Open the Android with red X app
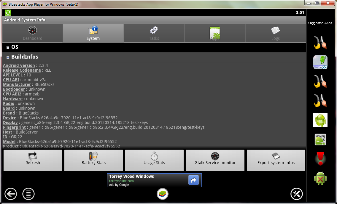 coord(320,178)
